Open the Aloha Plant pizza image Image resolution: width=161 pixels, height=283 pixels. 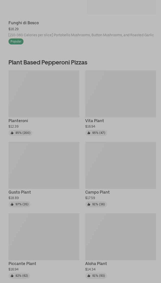tap(120, 237)
